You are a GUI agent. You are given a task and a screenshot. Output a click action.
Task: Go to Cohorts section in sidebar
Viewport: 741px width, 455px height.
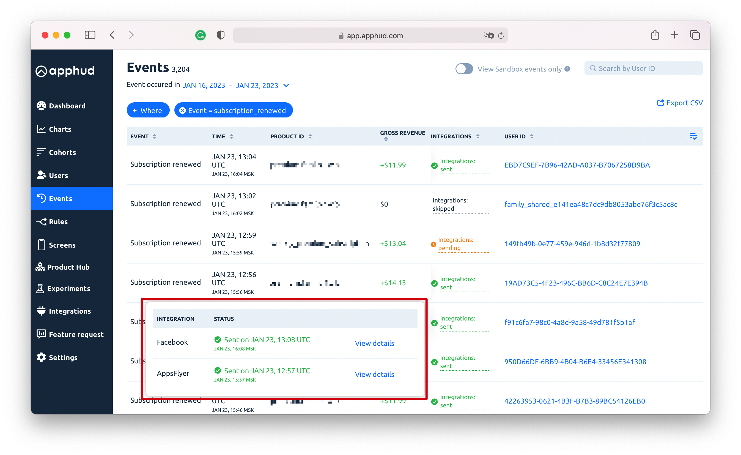click(x=62, y=152)
